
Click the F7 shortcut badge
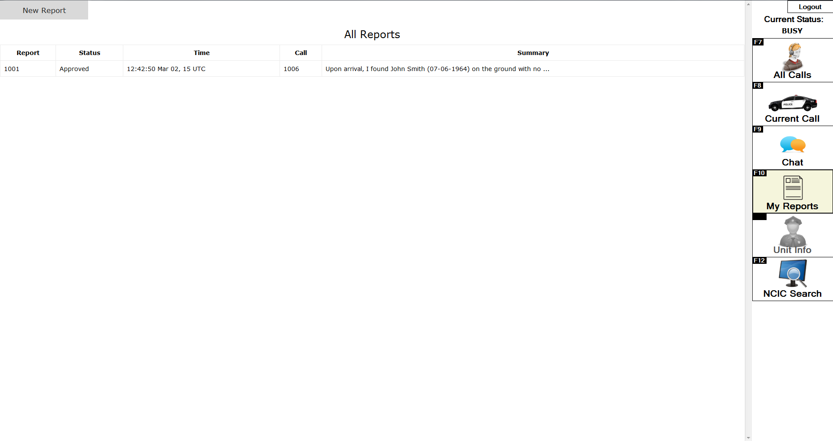click(758, 42)
